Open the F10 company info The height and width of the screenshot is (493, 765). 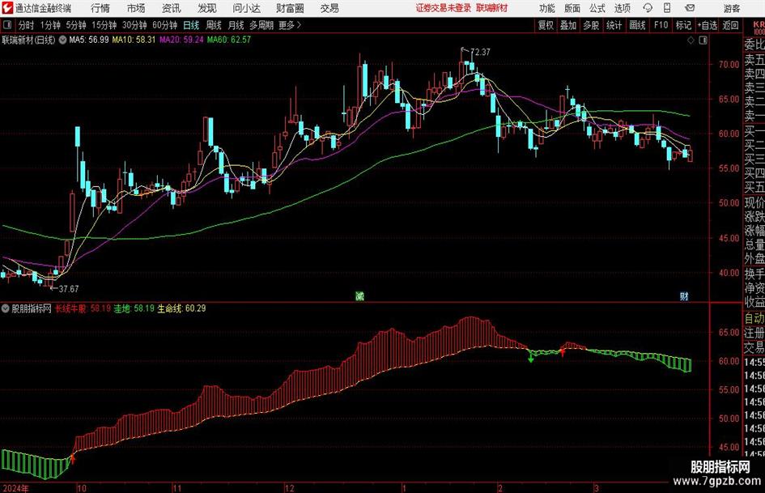pos(661,25)
